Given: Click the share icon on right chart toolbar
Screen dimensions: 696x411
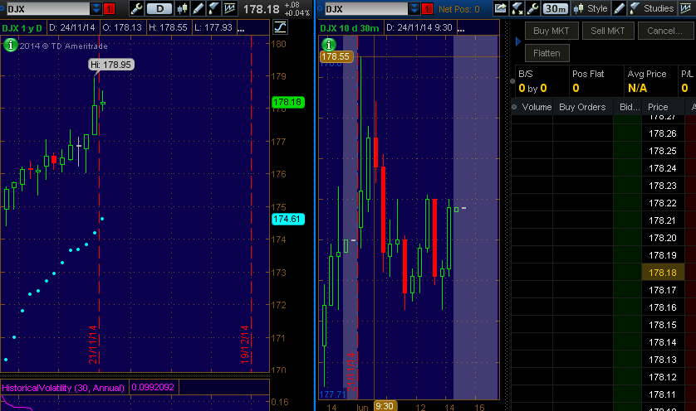Looking at the screenshot, I should click(x=501, y=9).
